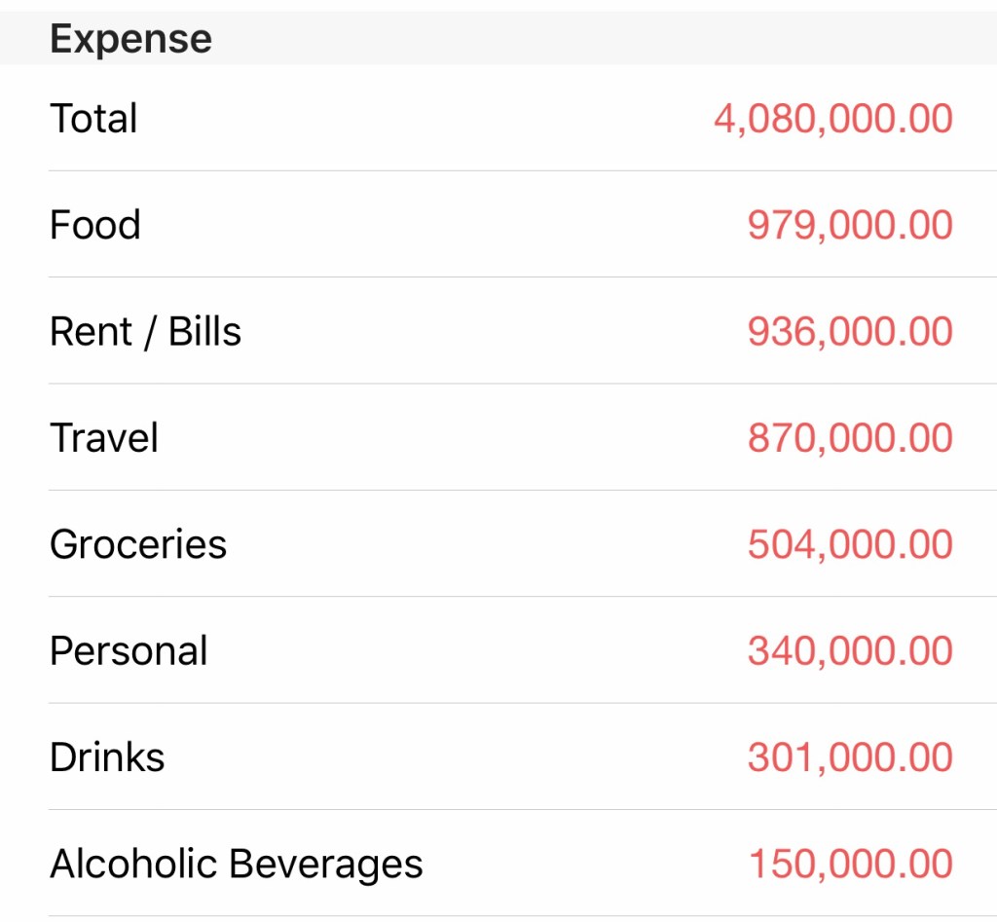The image size is (997, 922).
Task: Open the Food expense category
Action: tap(95, 225)
